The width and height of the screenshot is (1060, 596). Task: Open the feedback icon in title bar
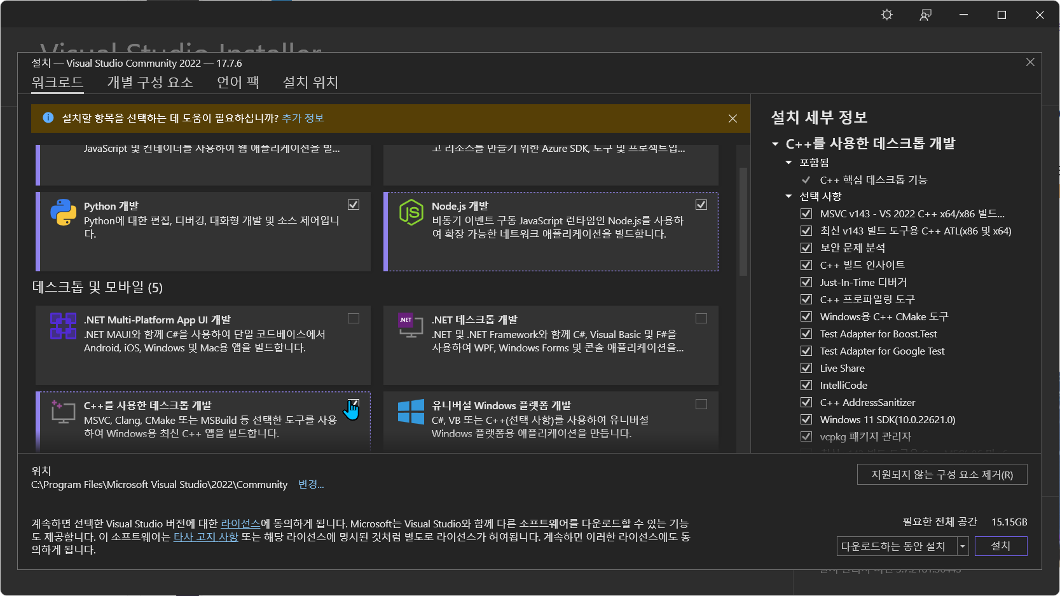[x=925, y=15]
